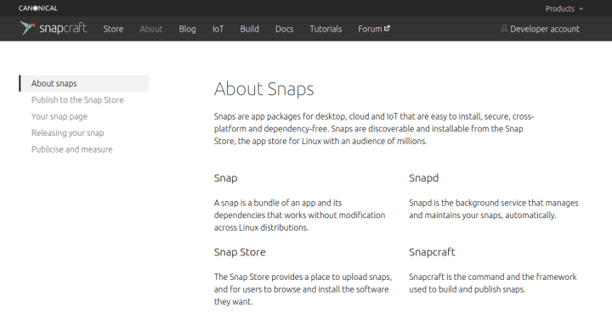The height and width of the screenshot is (319, 612).
Task: Click text 'The Snap Store provides a place'
Action: click(303, 289)
